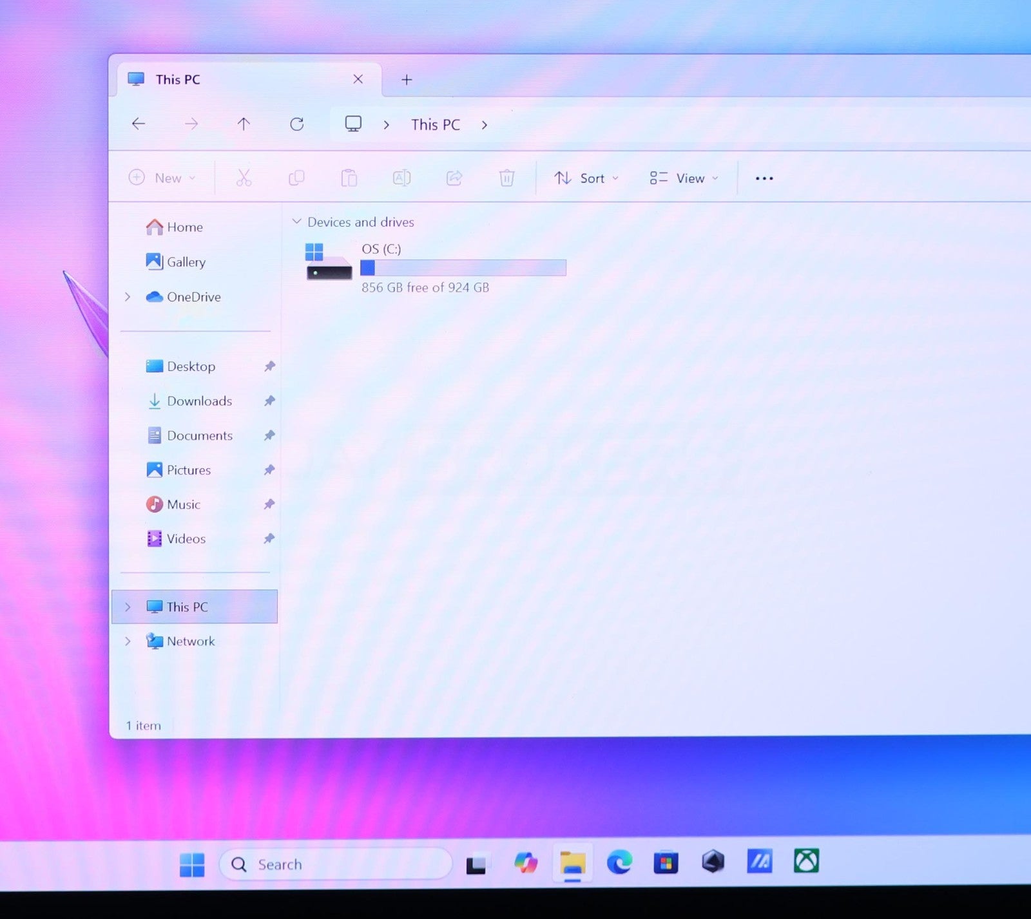Screen dimensions: 1031x919
Task: Expand the OneDrive tree node
Action: 128,297
